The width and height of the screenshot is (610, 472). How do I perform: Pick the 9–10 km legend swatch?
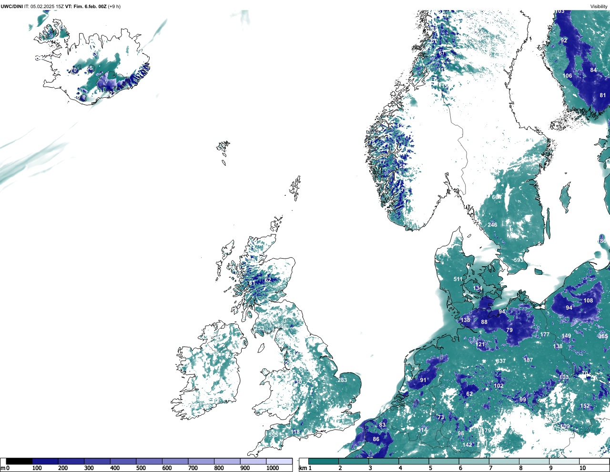click(565, 461)
